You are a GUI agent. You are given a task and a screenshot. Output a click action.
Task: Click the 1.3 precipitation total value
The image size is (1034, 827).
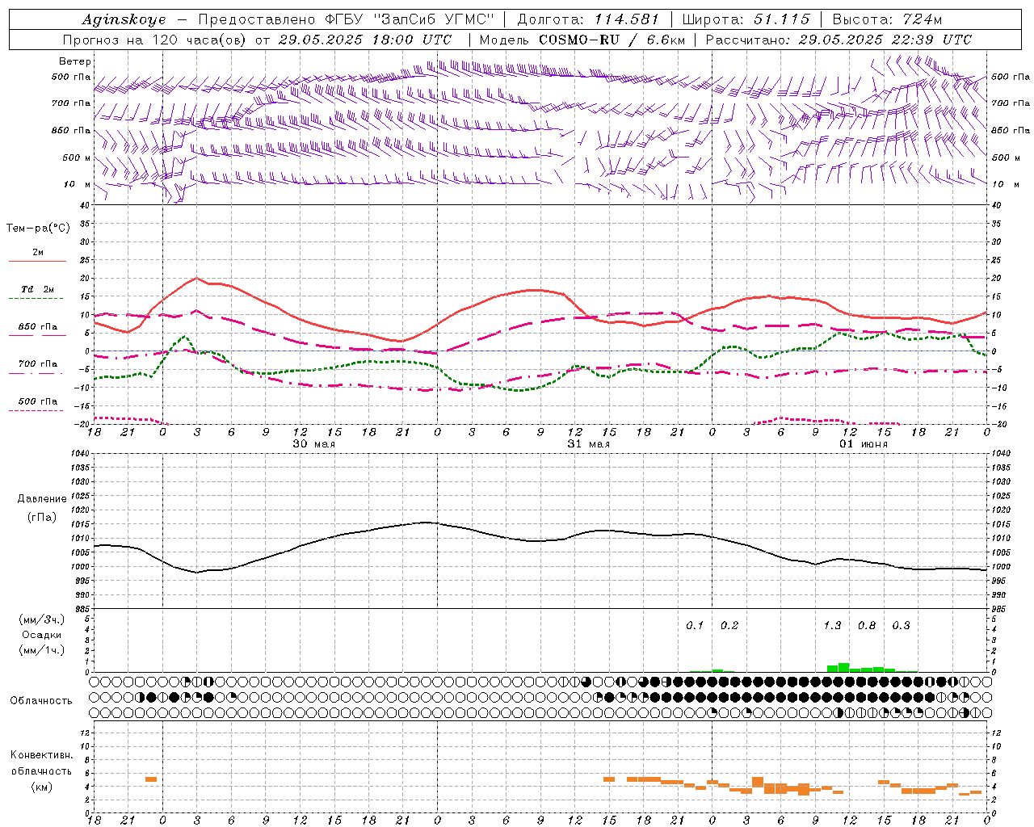coord(832,625)
